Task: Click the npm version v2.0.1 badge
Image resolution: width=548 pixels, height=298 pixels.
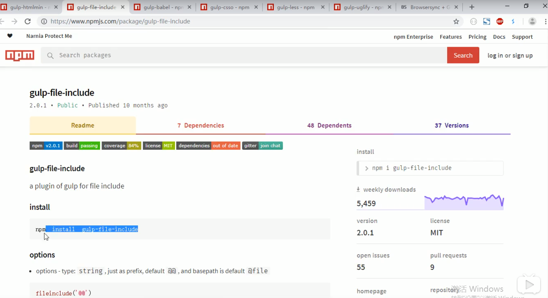Action: click(x=46, y=145)
